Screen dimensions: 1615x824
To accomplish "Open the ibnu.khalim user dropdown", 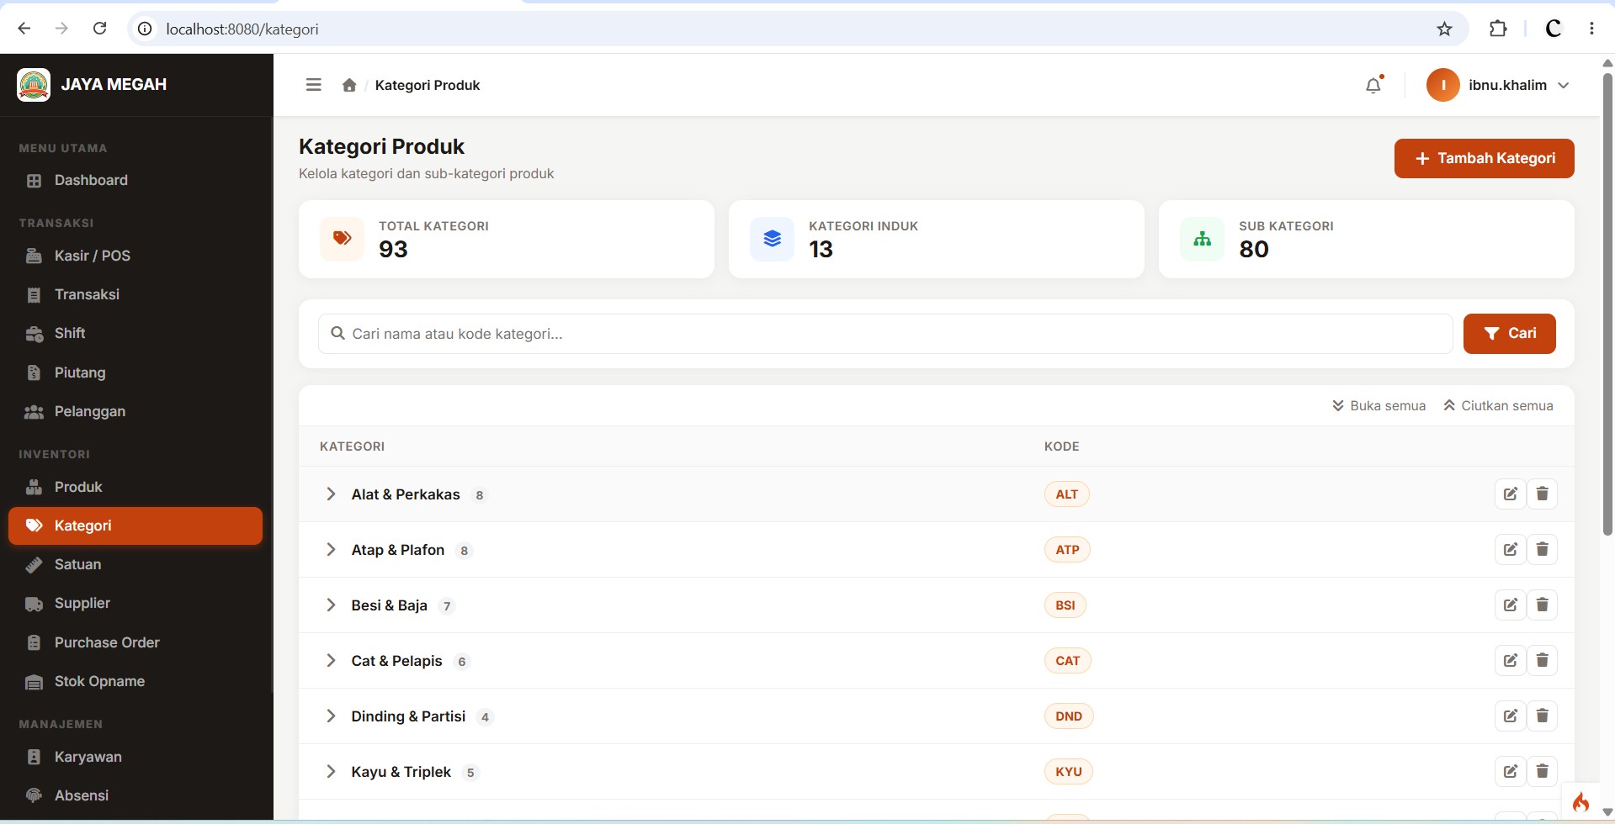I will (x=1498, y=85).
